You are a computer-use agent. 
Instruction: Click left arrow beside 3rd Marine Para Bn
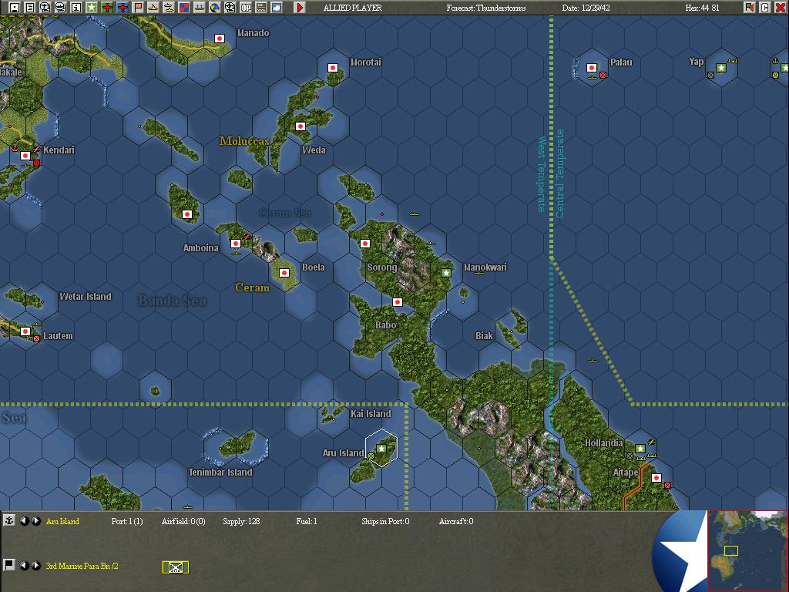24,565
